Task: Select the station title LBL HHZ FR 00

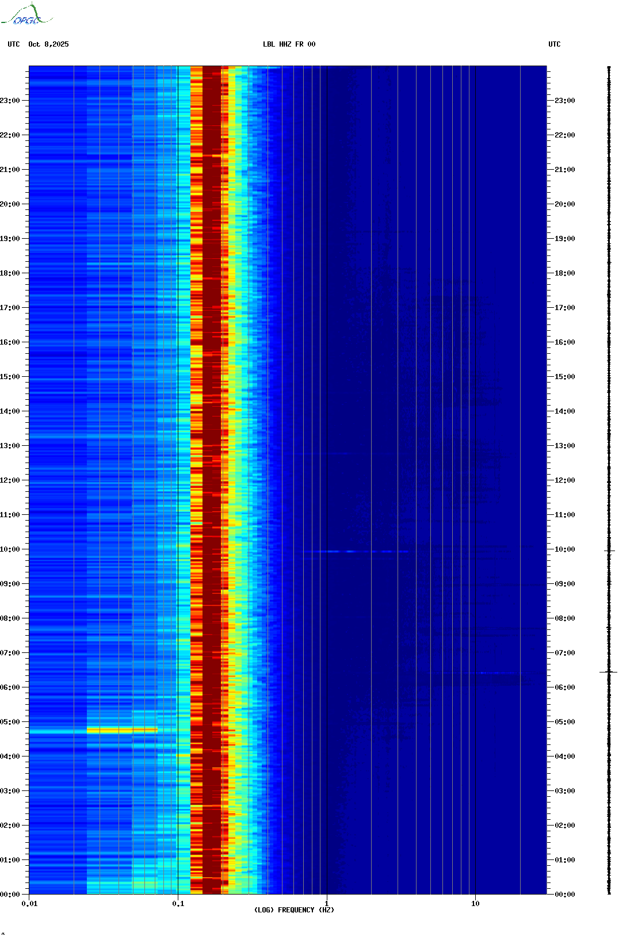Action: [289, 44]
